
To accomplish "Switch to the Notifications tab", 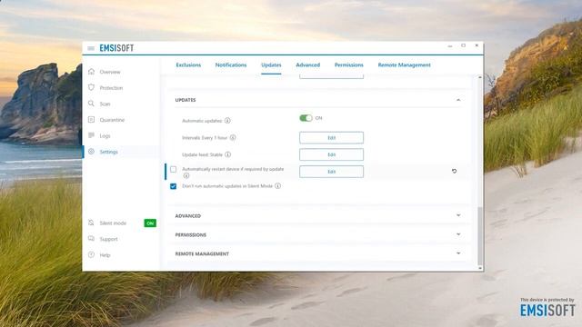I will (x=231, y=64).
